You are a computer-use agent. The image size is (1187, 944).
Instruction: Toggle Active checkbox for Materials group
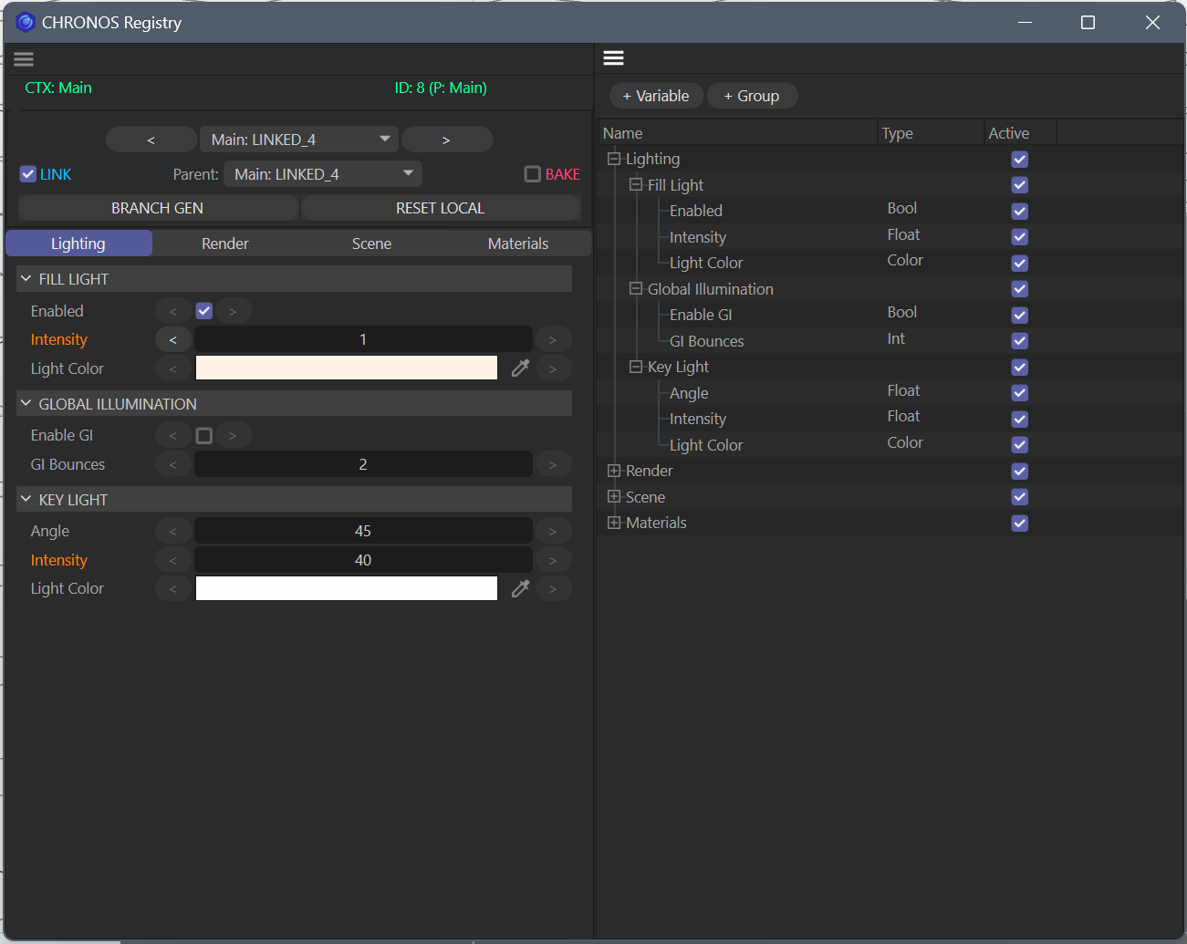point(1020,523)
